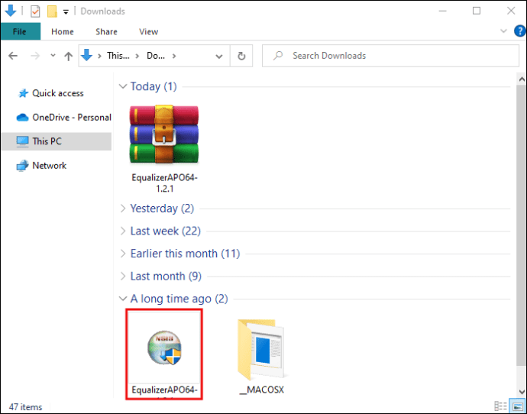Expand the Yesterday (2) group

(123, 209)
